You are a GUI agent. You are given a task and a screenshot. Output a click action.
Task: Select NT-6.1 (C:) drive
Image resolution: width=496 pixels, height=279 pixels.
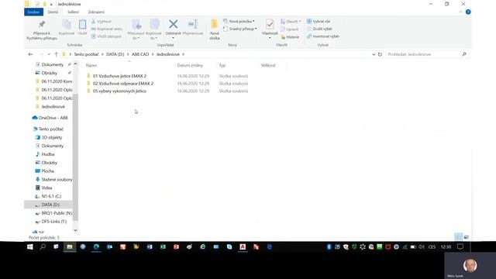51,196
